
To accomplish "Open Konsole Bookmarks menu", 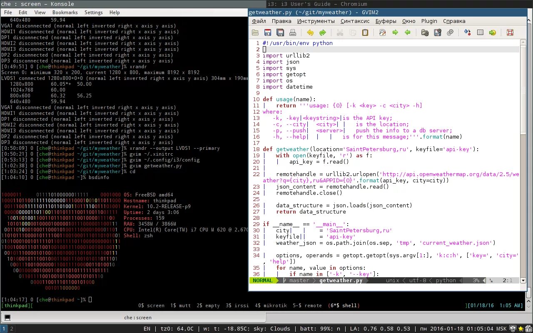I will (x=65, y=12).
